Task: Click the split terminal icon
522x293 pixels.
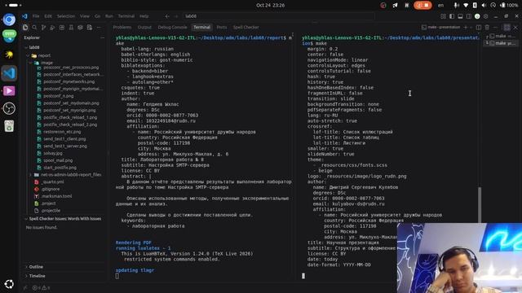Action: click(x=479, y=27)
